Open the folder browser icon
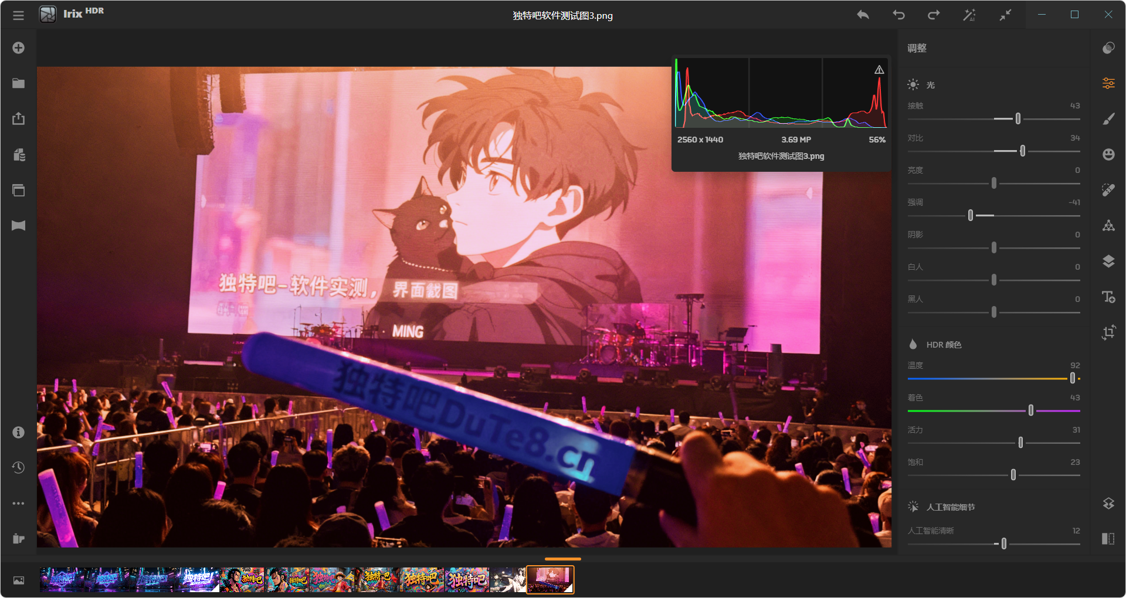The image size is (1126, 598). [x=18, y=83]
